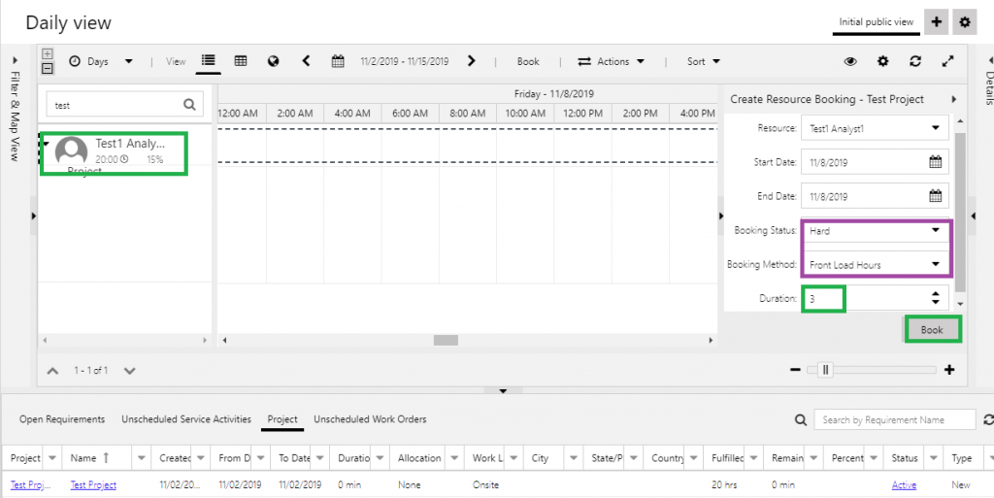
Task: Go to next date range
Action: click(x=471, y=61)
